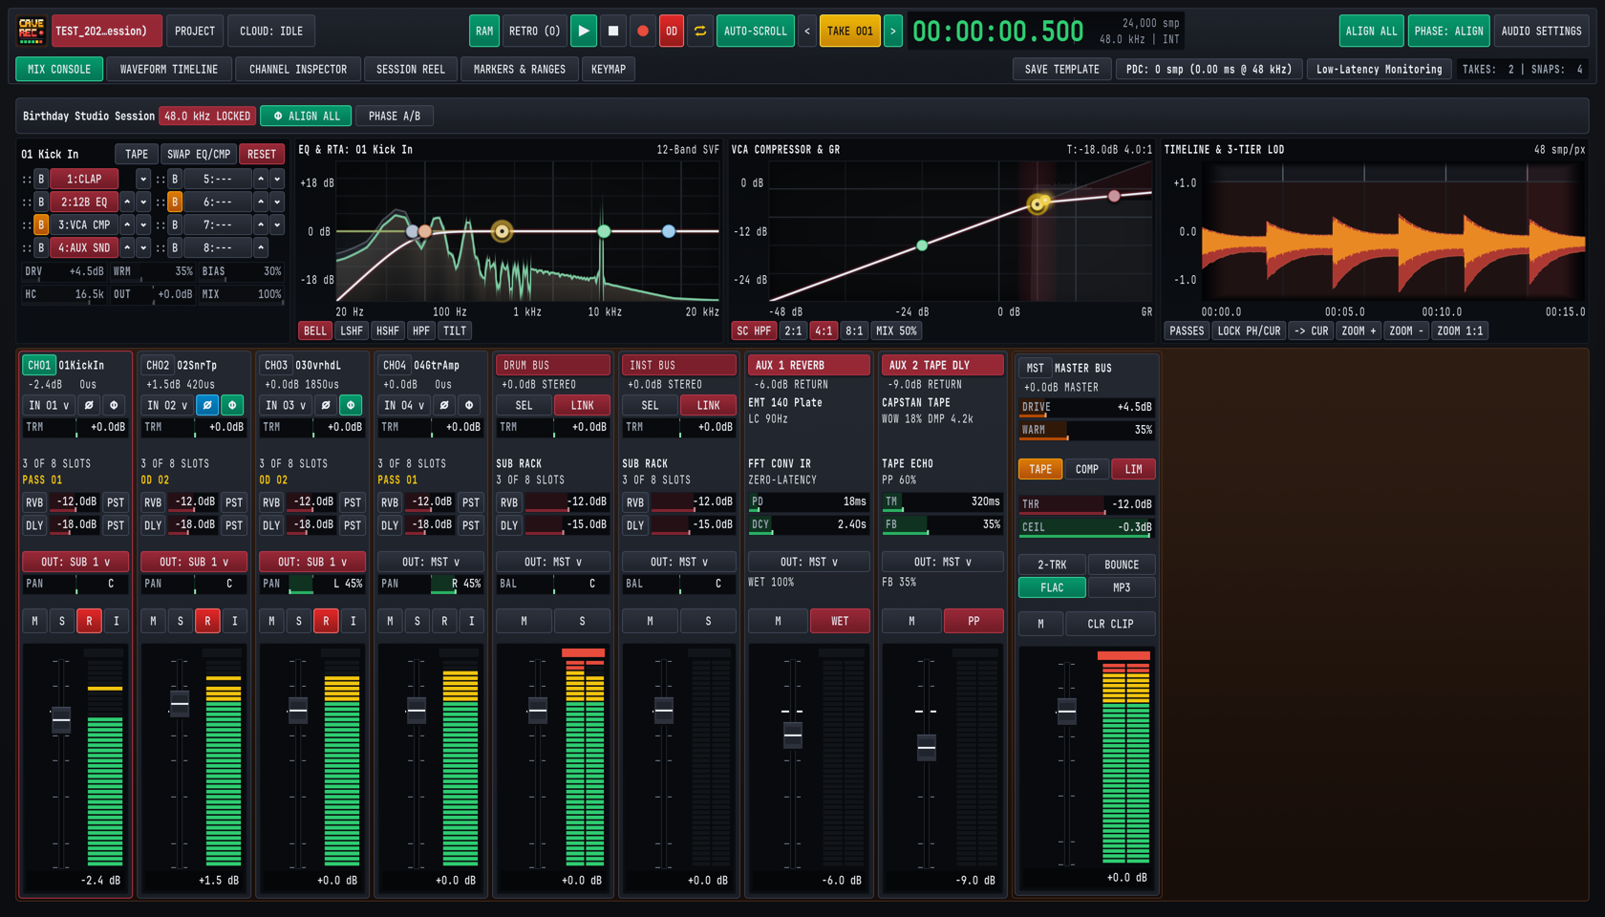The width and height of the screenshot is (1605, 917).
Task: Stop transport with the Stop button
Action: coord(613,31)
